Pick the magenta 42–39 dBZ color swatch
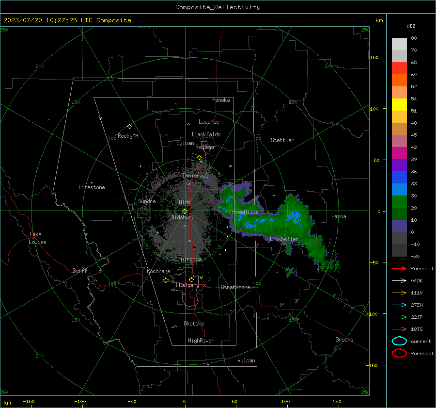436x408 pixels. click(399, 153)
